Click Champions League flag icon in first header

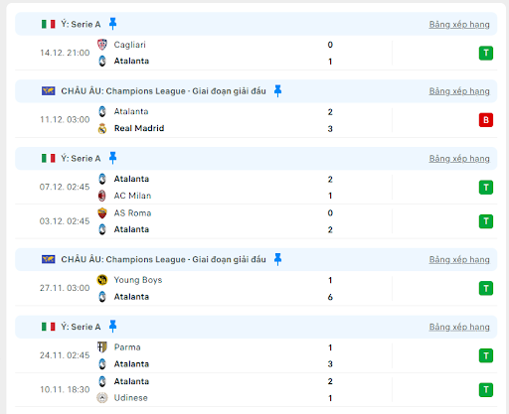tap(49, 91)
